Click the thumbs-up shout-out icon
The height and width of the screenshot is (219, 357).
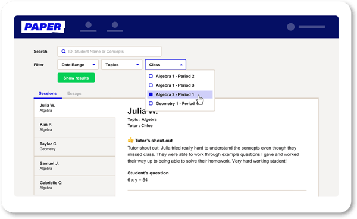click(x=130, y=139)
